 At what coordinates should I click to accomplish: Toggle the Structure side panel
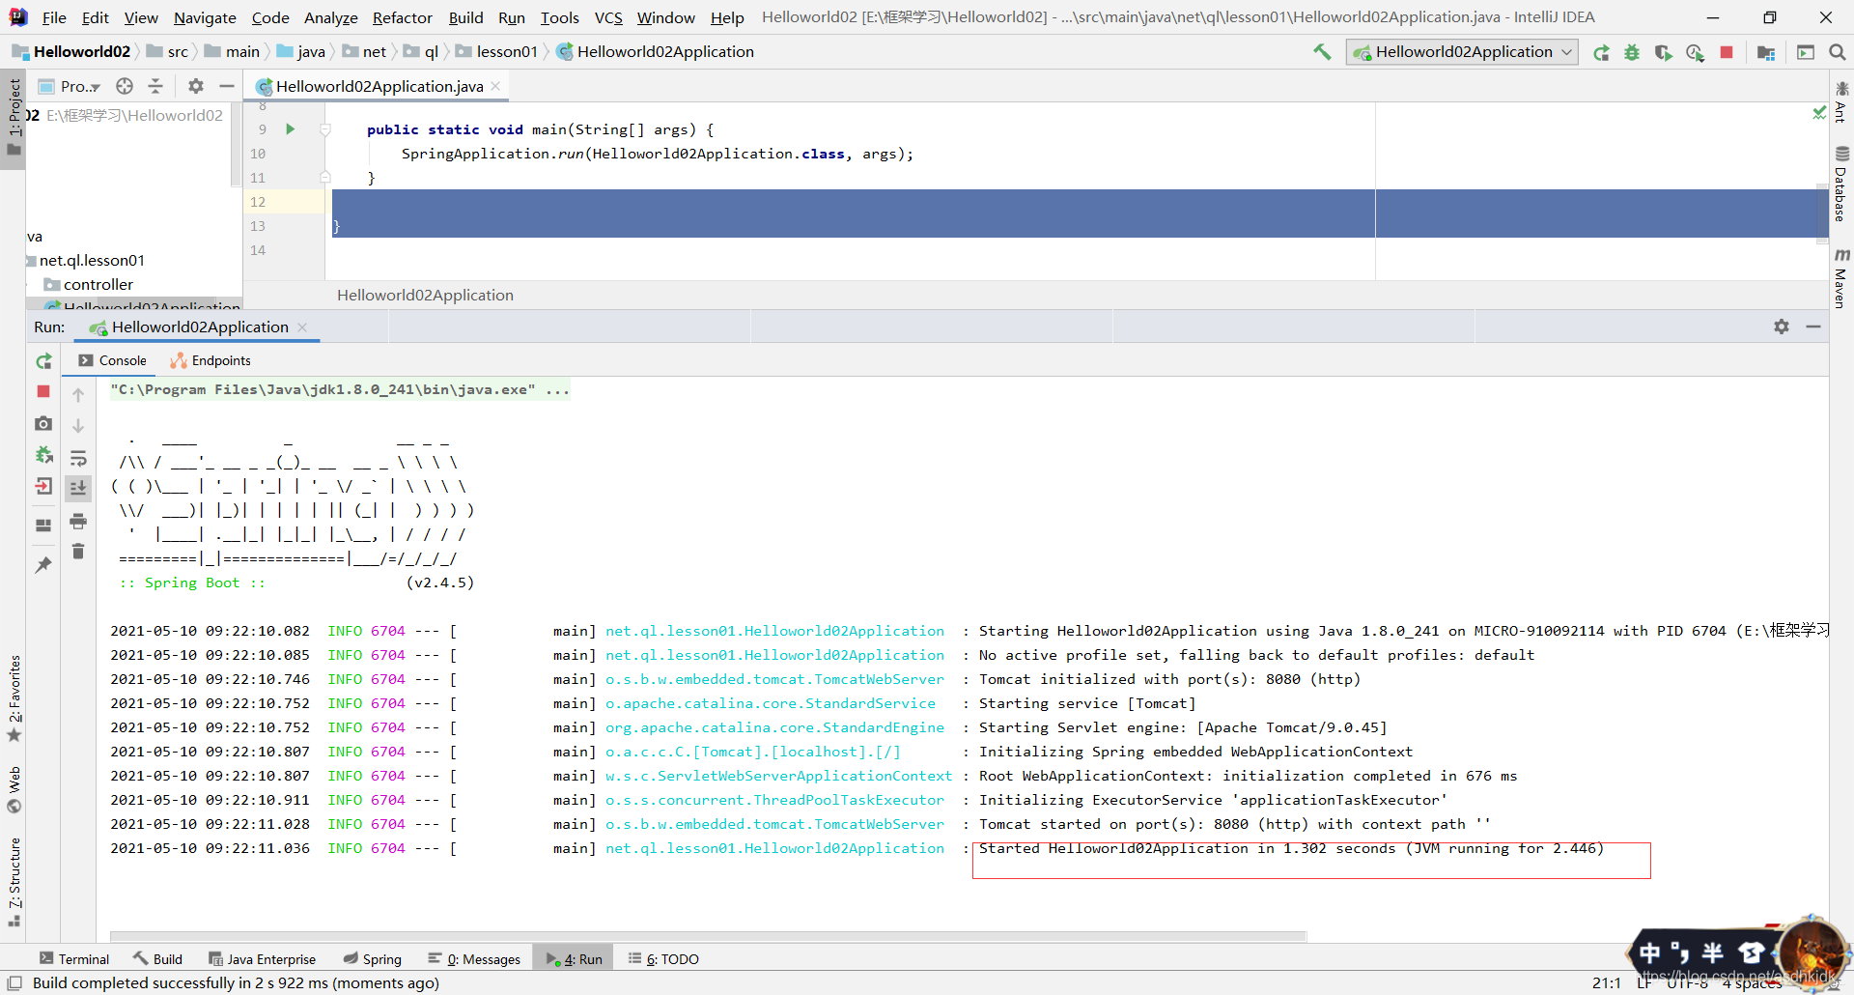(x=14, y=882)
